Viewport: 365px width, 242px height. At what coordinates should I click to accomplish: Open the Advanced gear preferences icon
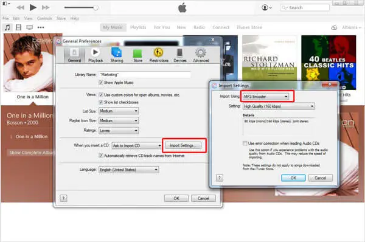201,52
